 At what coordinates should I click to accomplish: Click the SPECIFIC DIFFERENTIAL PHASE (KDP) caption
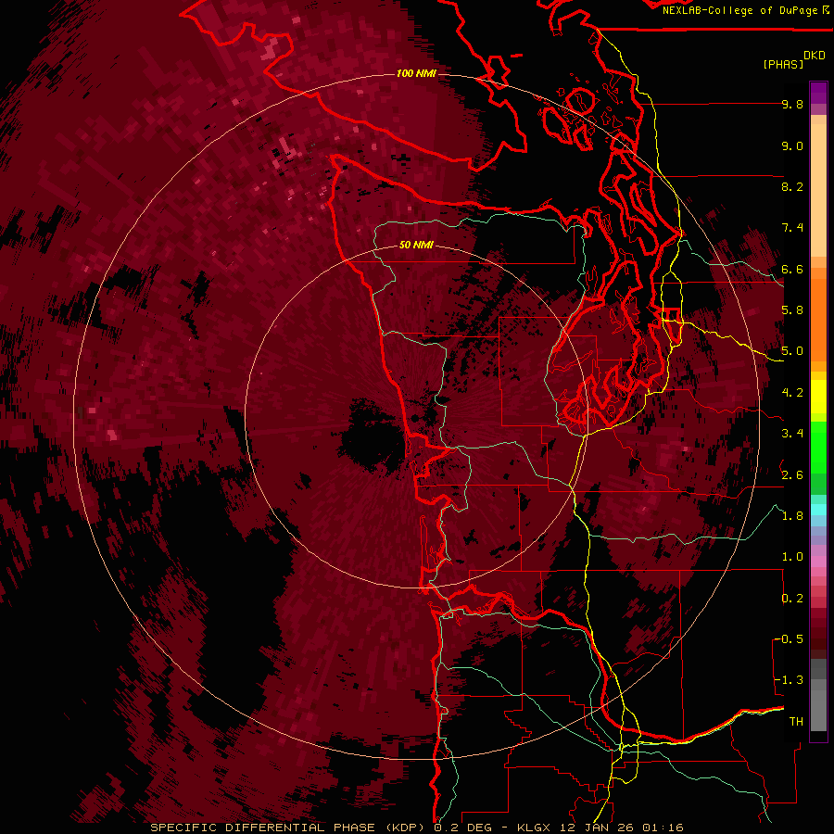click(289, 828)
